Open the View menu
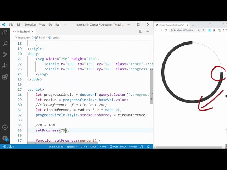 pyautogui.click(x=42, y=24)
